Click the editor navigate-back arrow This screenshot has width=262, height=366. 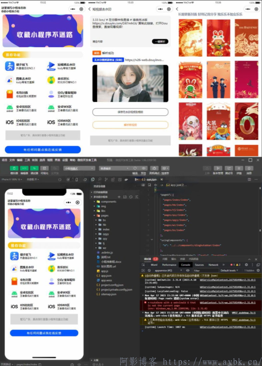(155, 185)
